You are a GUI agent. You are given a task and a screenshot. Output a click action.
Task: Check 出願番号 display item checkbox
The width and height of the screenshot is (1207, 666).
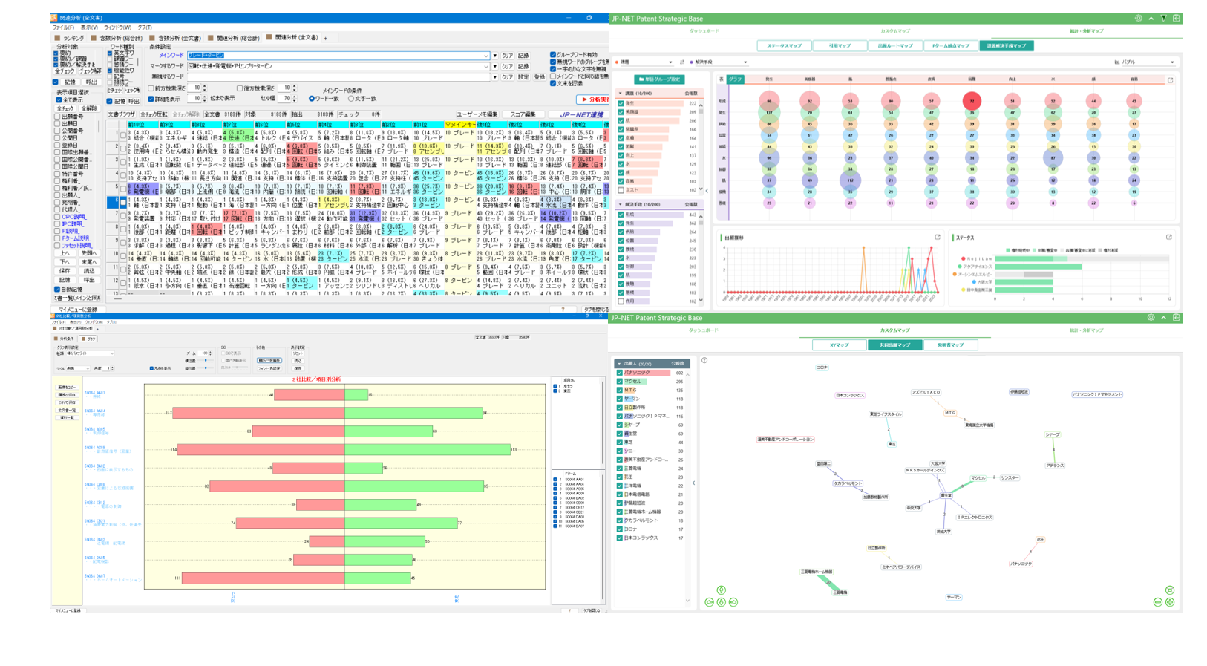click(x=57, y=117)
